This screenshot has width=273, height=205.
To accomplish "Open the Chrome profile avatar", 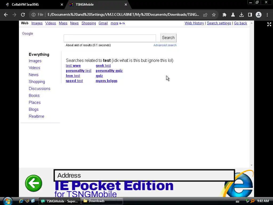I will 259,15.
